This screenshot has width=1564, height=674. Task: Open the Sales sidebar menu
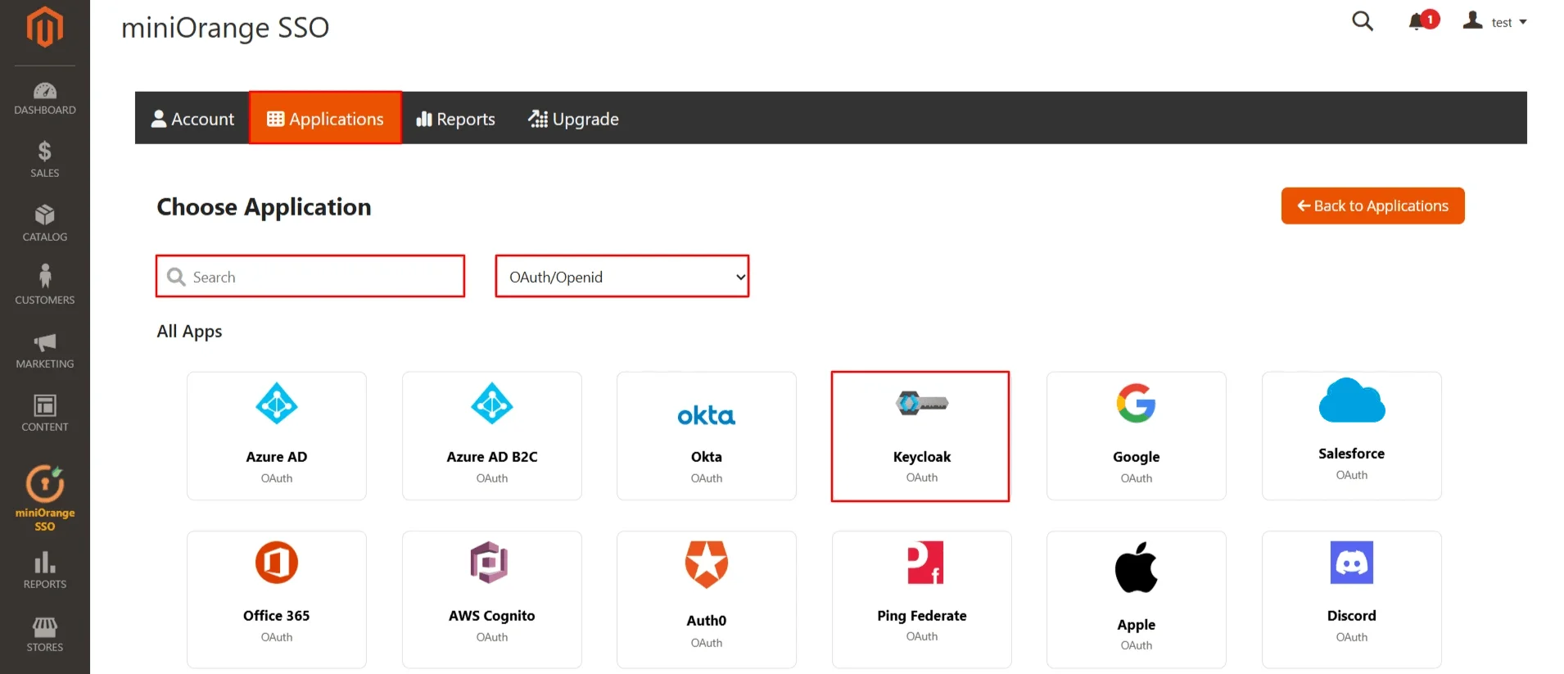click(x=45, y=160)
